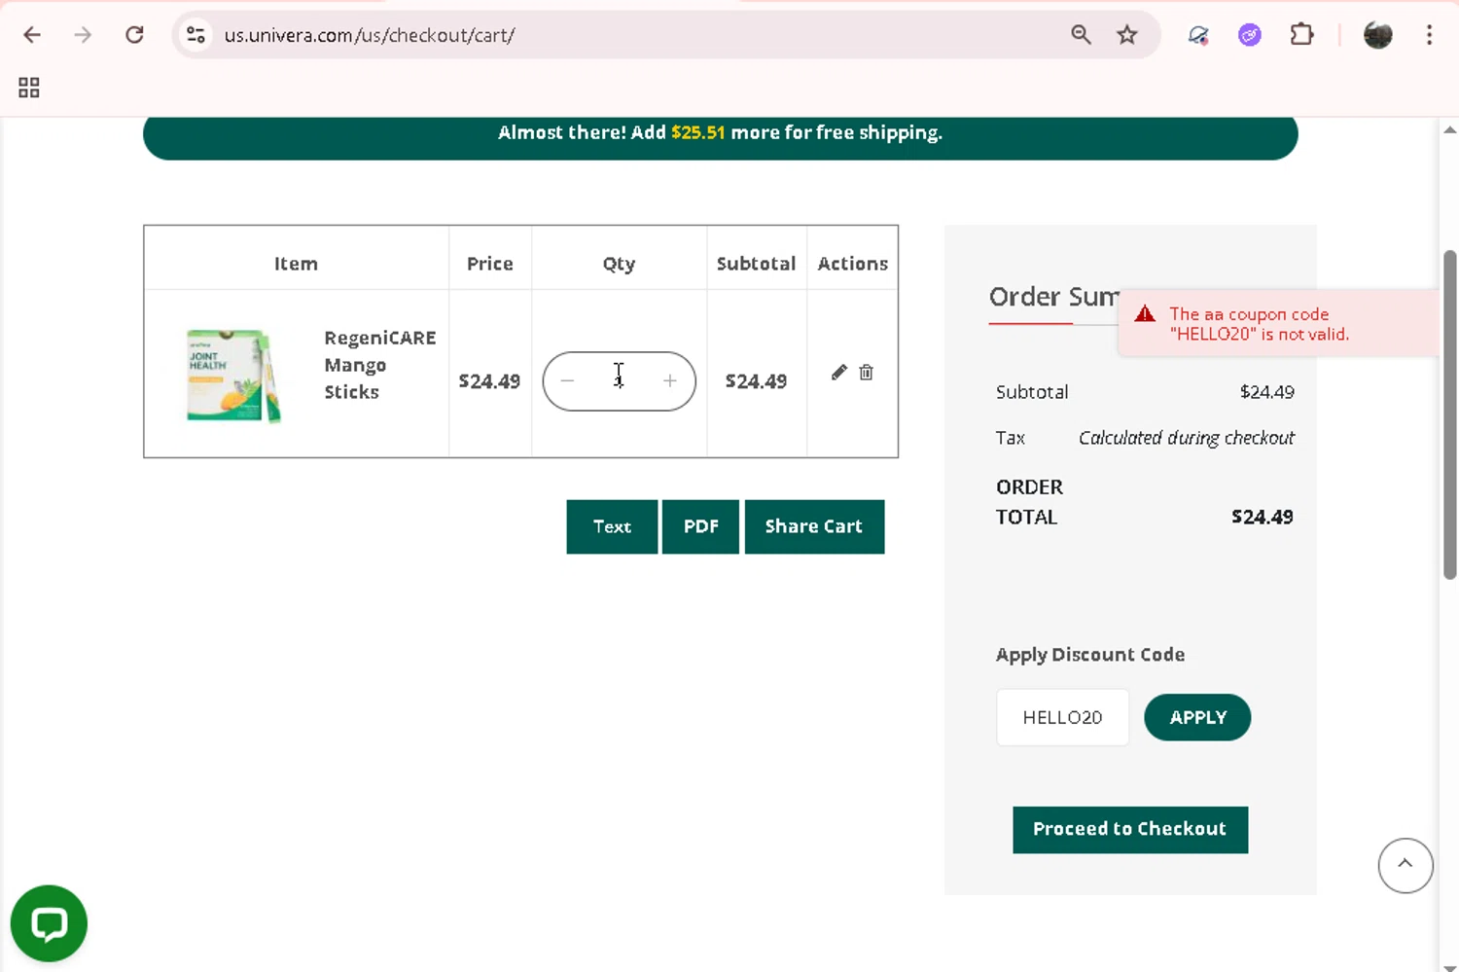
Task: Open the apps grid shortcut
Action: click(x=29, y=88)
